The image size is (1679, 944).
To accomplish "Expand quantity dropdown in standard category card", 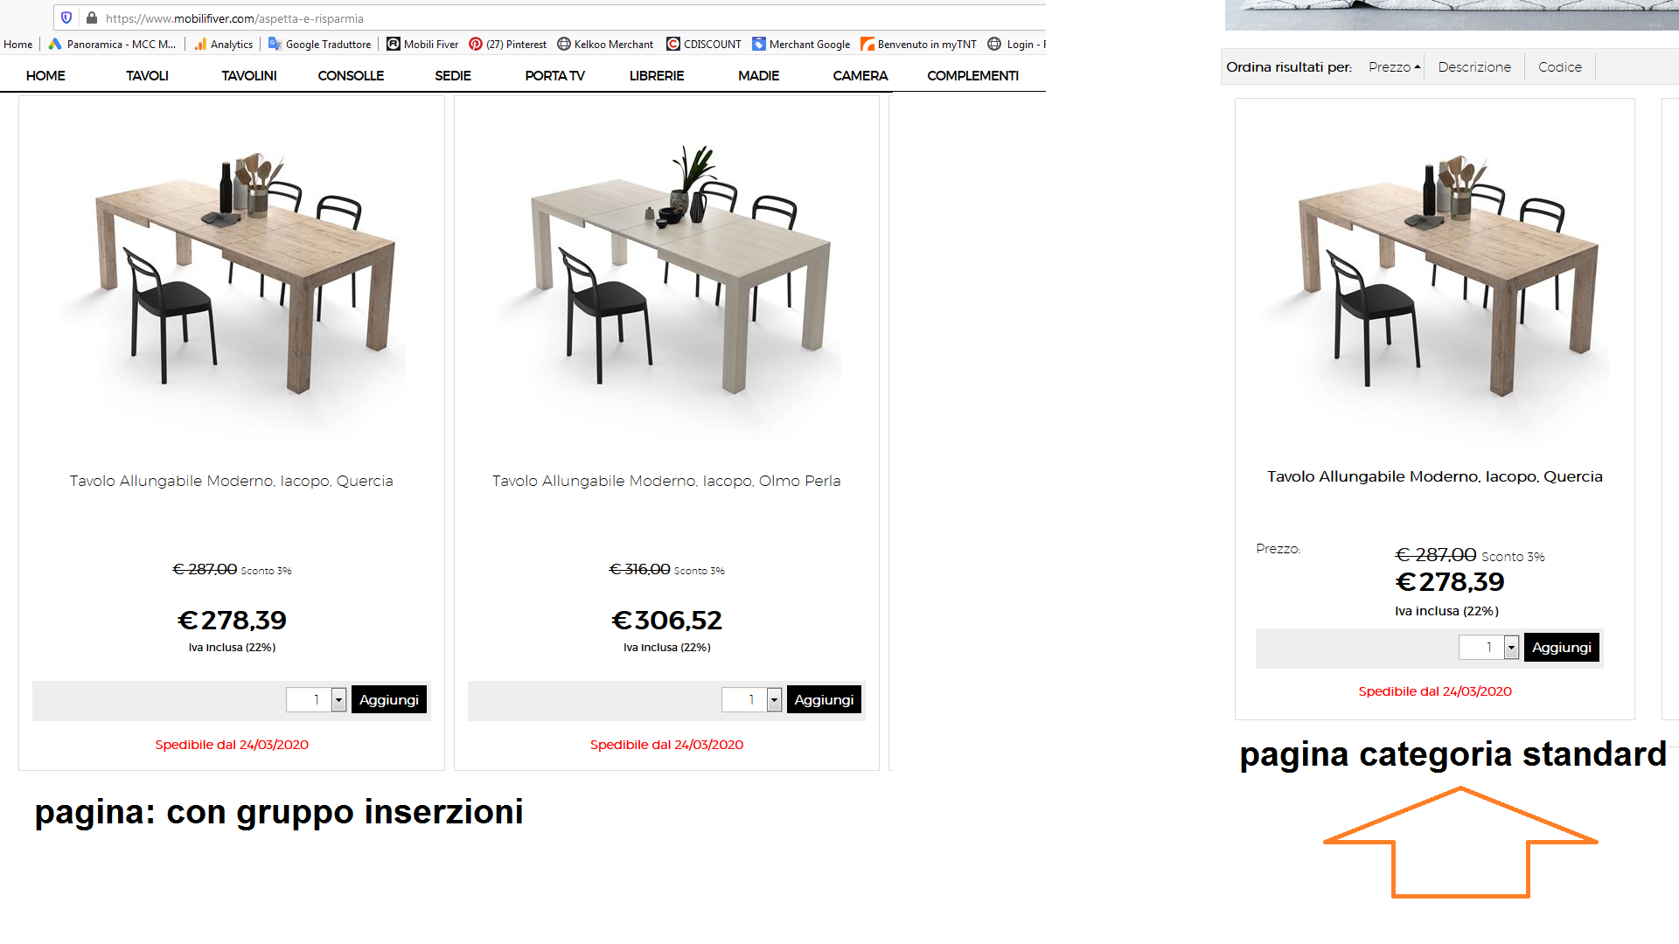I will point(1511,648).
